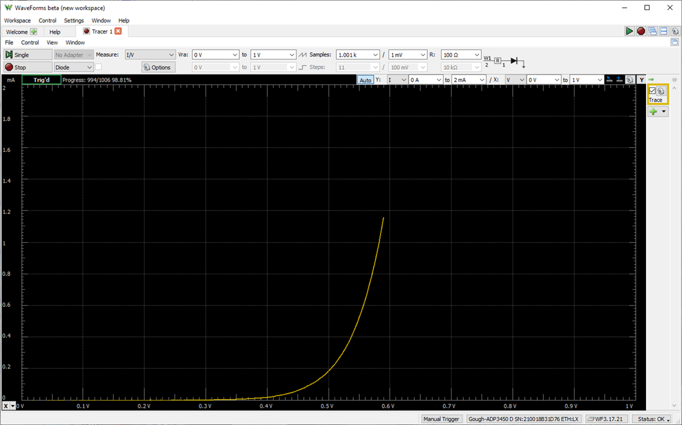This screenshot has width=682, height=425.
Task: Click the WF3.17.21 version button
Action: [606, 419]
